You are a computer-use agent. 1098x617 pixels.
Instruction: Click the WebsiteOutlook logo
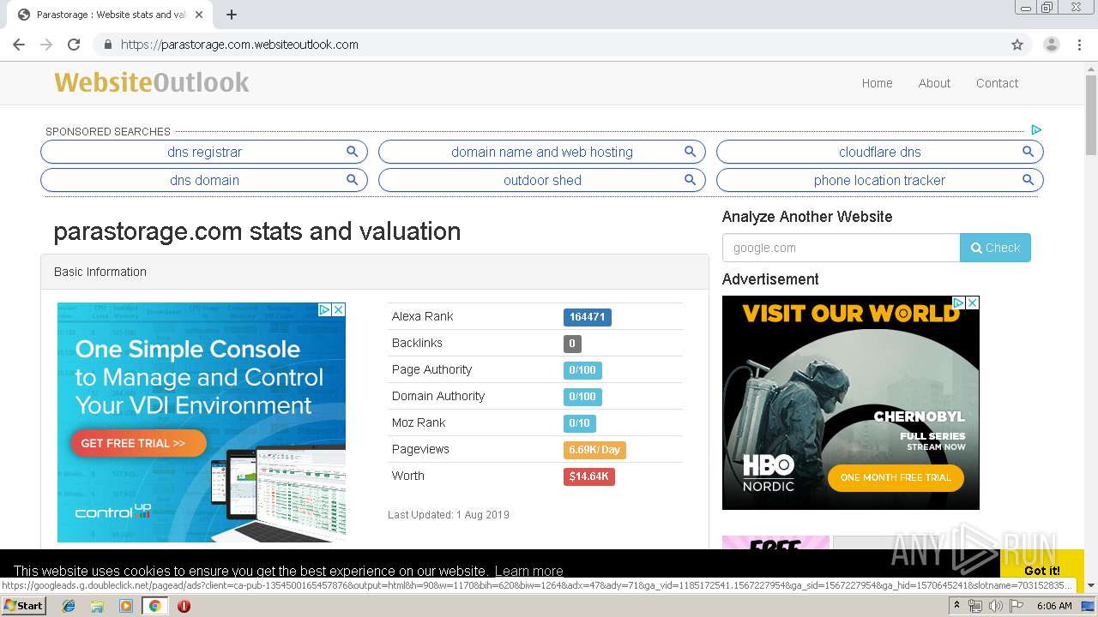(152, 82)
